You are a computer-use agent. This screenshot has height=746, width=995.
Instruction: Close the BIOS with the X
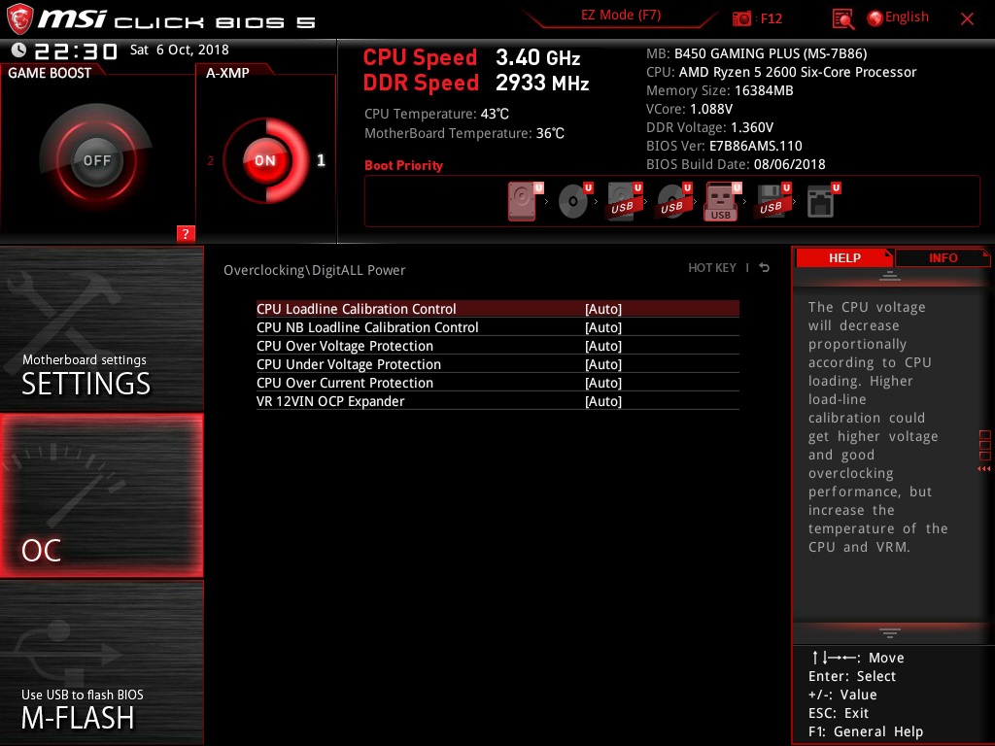click(x=967, y=19)
